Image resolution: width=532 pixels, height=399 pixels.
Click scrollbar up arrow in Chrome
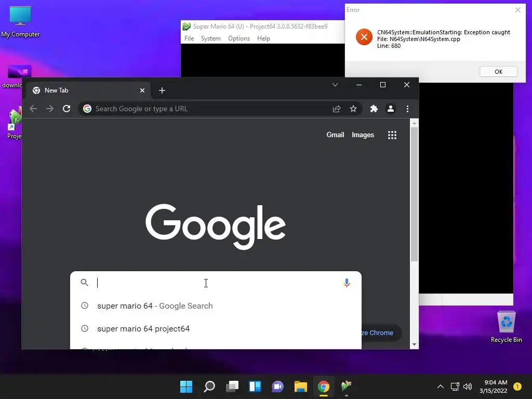point(414,123)
